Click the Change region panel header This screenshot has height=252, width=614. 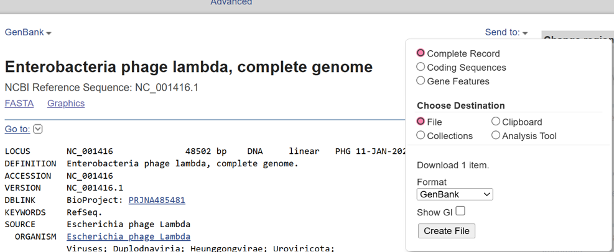pos(577,38)
